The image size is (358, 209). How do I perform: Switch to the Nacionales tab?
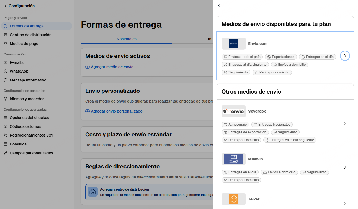pos(127,39)
